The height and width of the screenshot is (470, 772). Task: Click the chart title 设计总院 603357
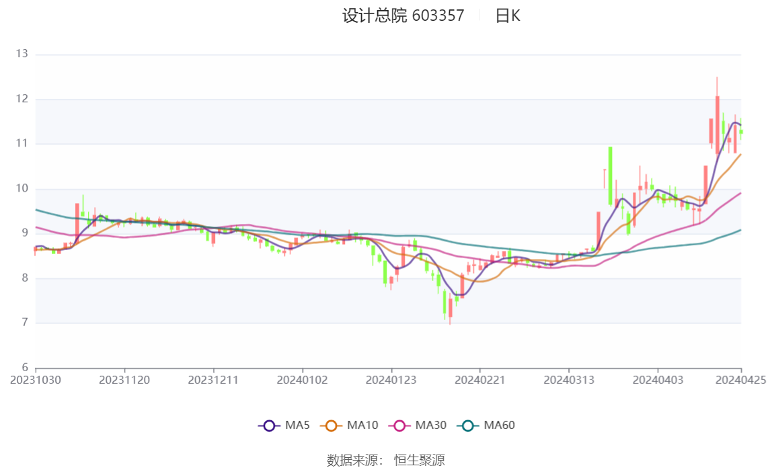click(403, 15)
